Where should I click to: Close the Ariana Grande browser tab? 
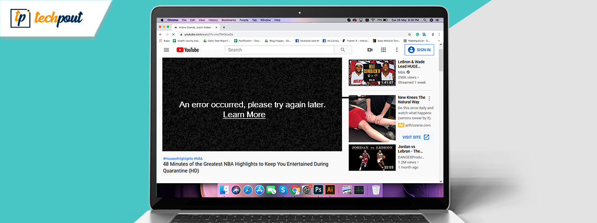pos(217,27)
